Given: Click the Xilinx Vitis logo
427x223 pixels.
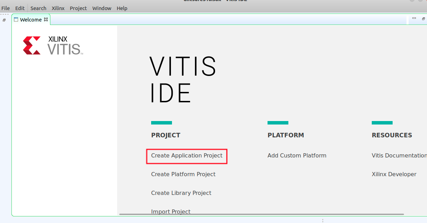Looking at the screenshot, I should tap(53, 45).
